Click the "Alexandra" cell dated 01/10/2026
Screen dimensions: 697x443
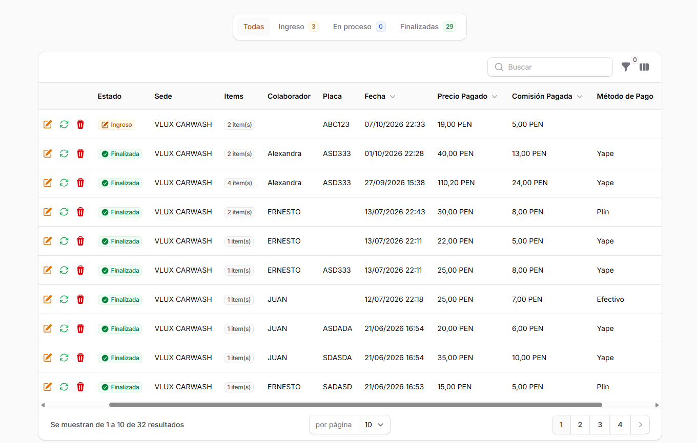pos(284,153)
